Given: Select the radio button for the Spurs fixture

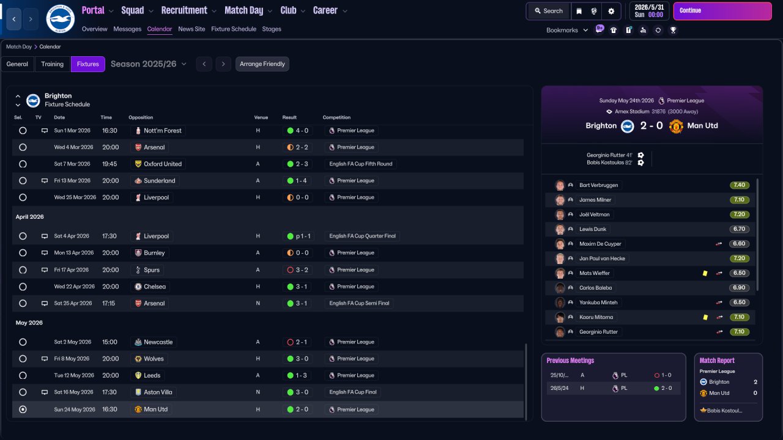Looking at the screenshot, I should (x=23, y=269).
